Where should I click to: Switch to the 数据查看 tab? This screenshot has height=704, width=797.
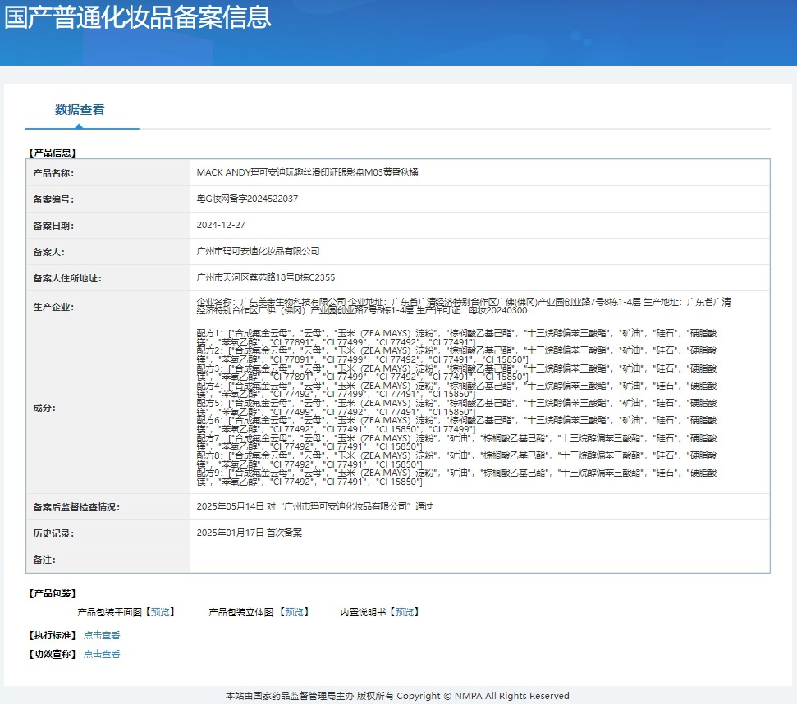click(80, 110)
